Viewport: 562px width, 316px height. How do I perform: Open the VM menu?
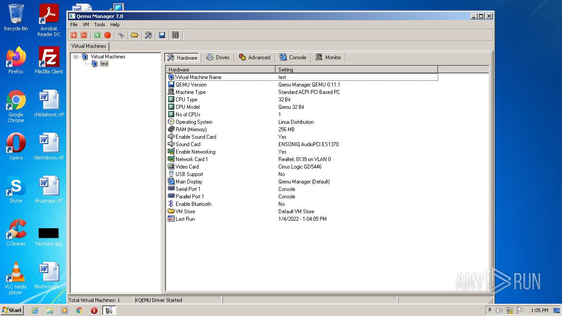(x=86, y=25)
